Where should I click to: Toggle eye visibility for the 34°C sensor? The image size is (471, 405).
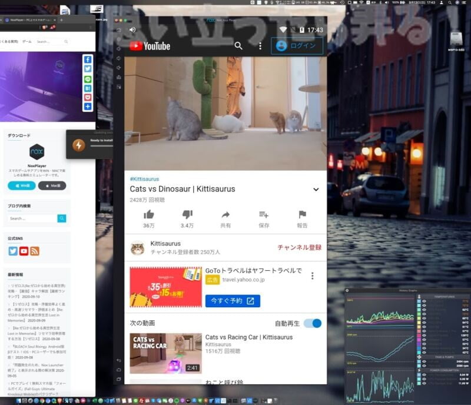(x=424, y=348)
